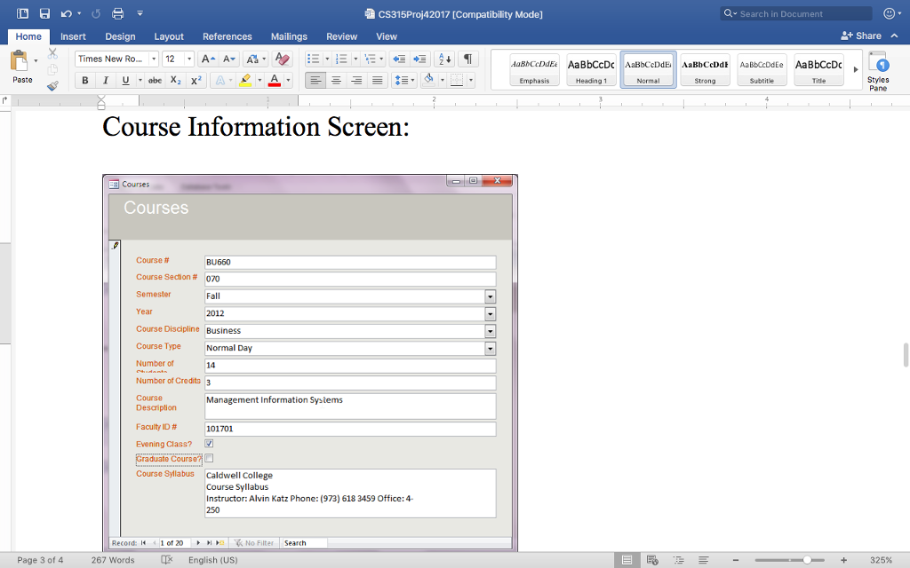Switch to the References tab
Viewport: 910px width, 568px height.
point(227,36)
